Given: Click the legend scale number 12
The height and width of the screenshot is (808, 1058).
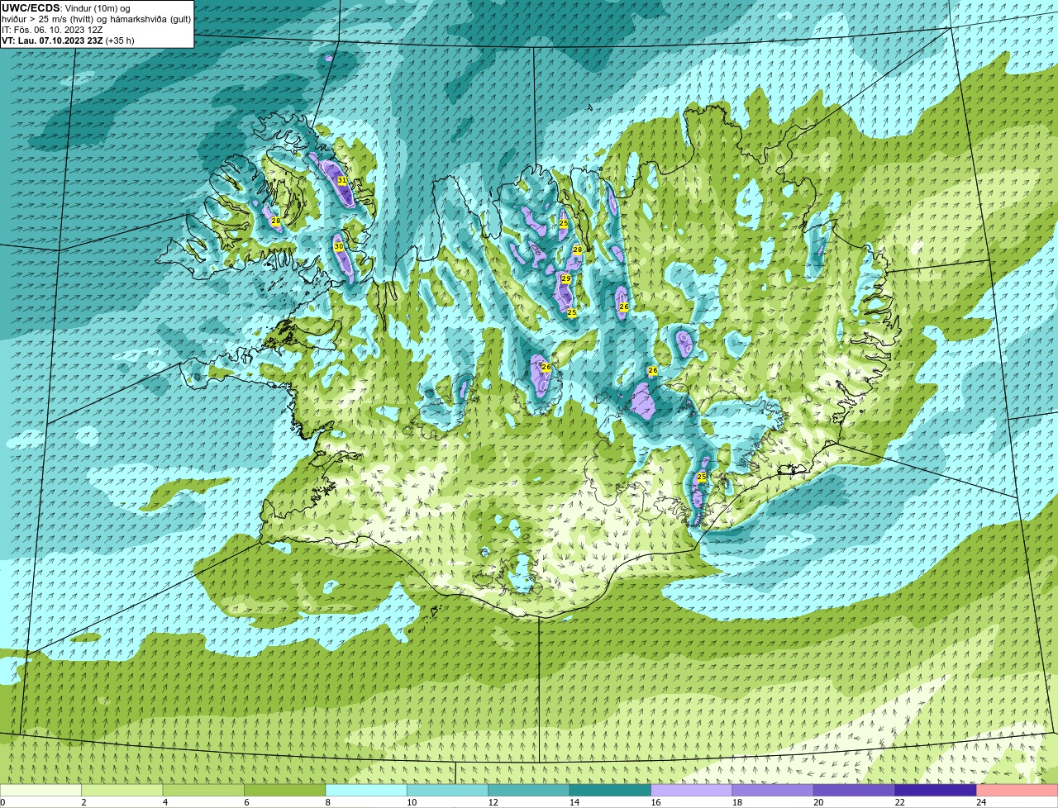Looking at the screenshot, I should click(x=493, y=802).
